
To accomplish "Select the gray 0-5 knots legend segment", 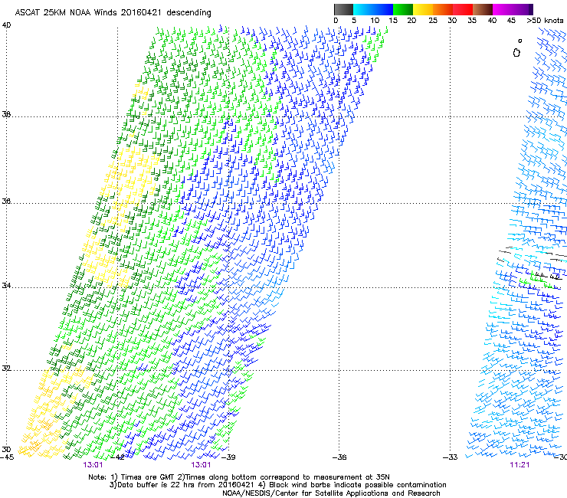I will point(343,9).
